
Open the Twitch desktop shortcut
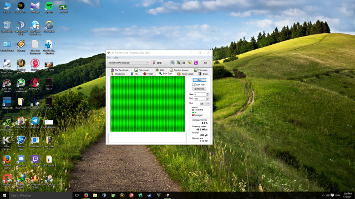[x=35, y=161]
